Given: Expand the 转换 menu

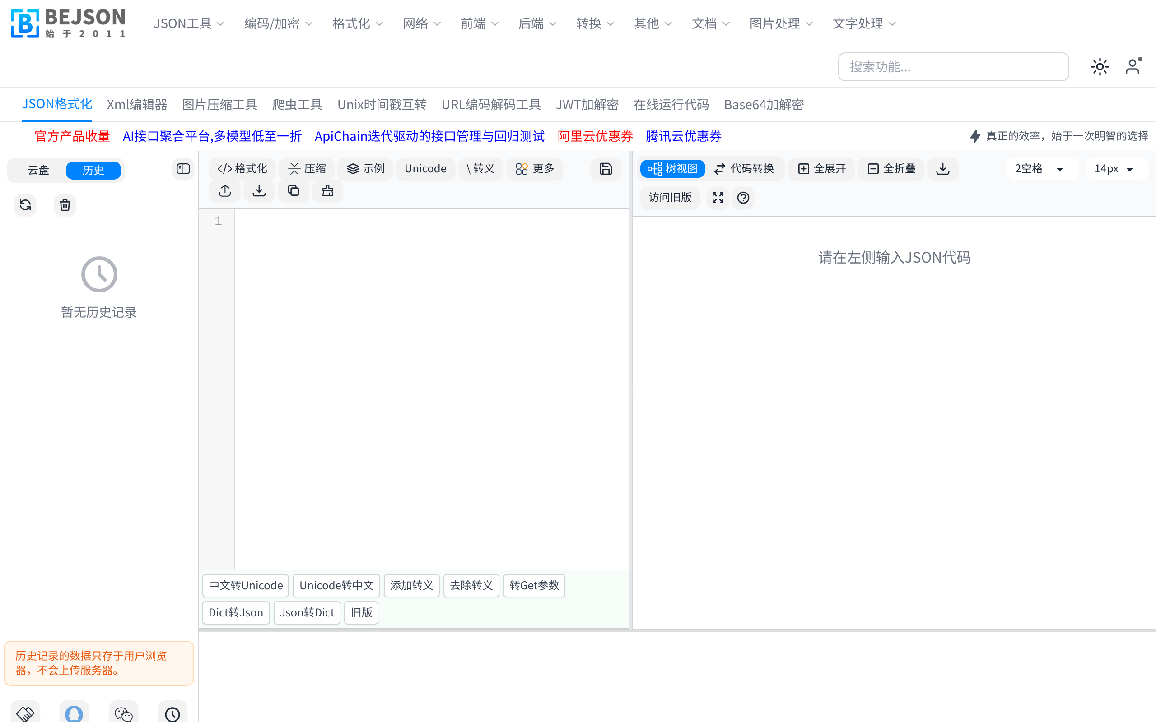Looking at the screenshot, I should tap(595, 23).
